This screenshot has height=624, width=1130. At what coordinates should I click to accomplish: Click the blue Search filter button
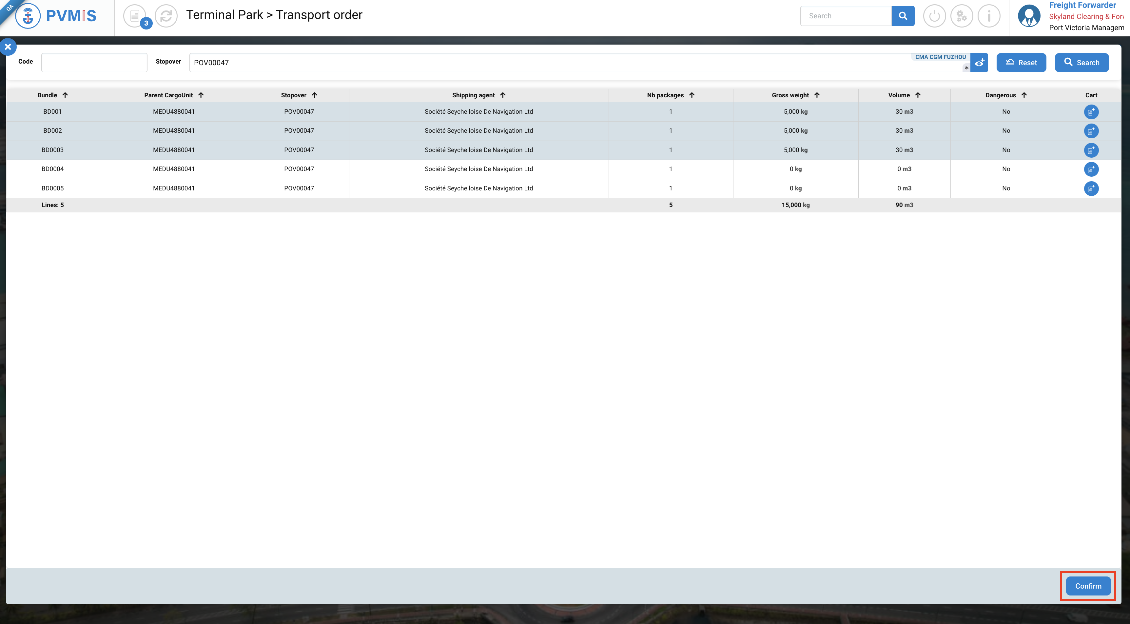click(x=1081, y=63)
